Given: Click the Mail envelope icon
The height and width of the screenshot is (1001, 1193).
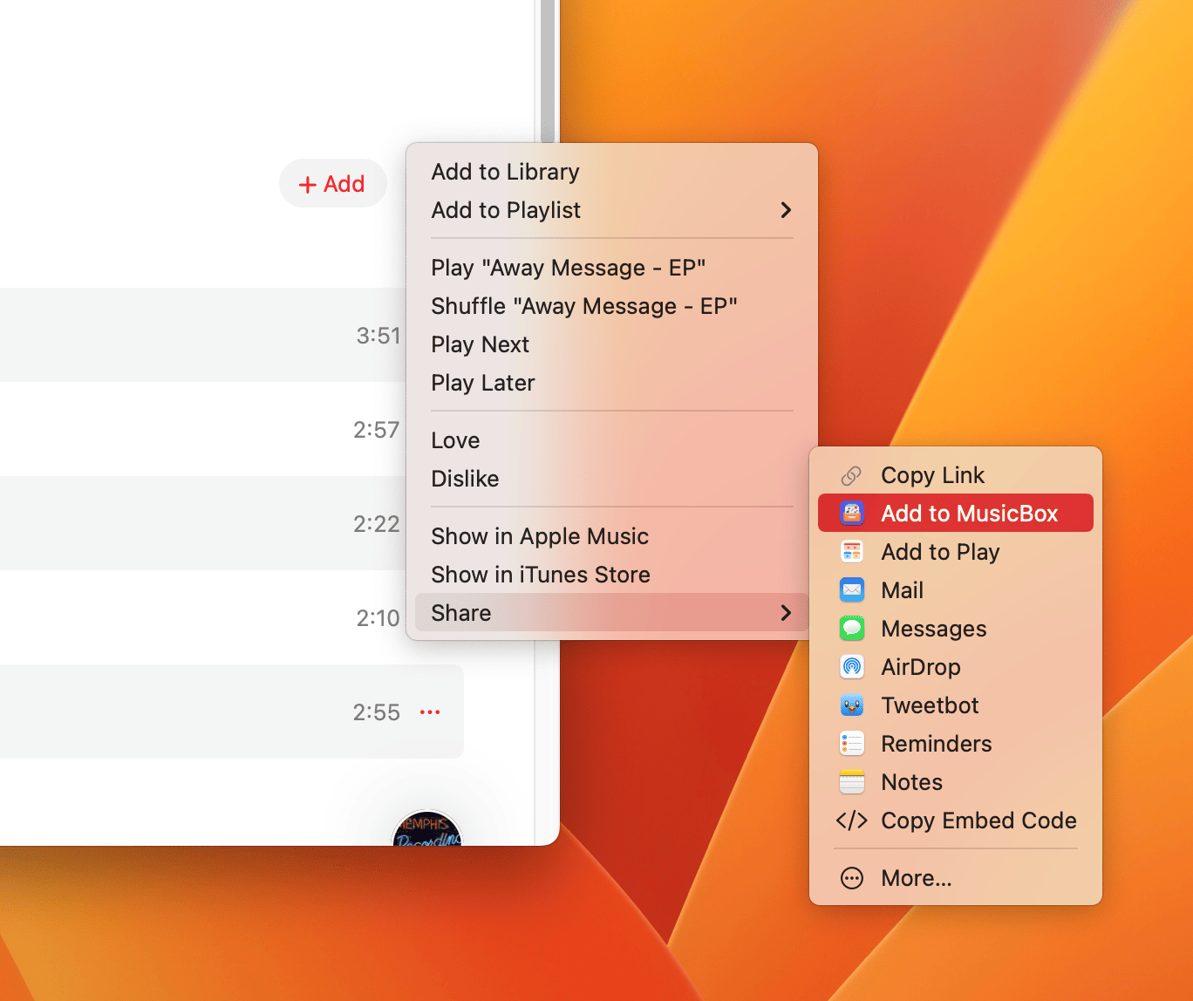Looking at the screenshot, I should (x=852, y=590).
